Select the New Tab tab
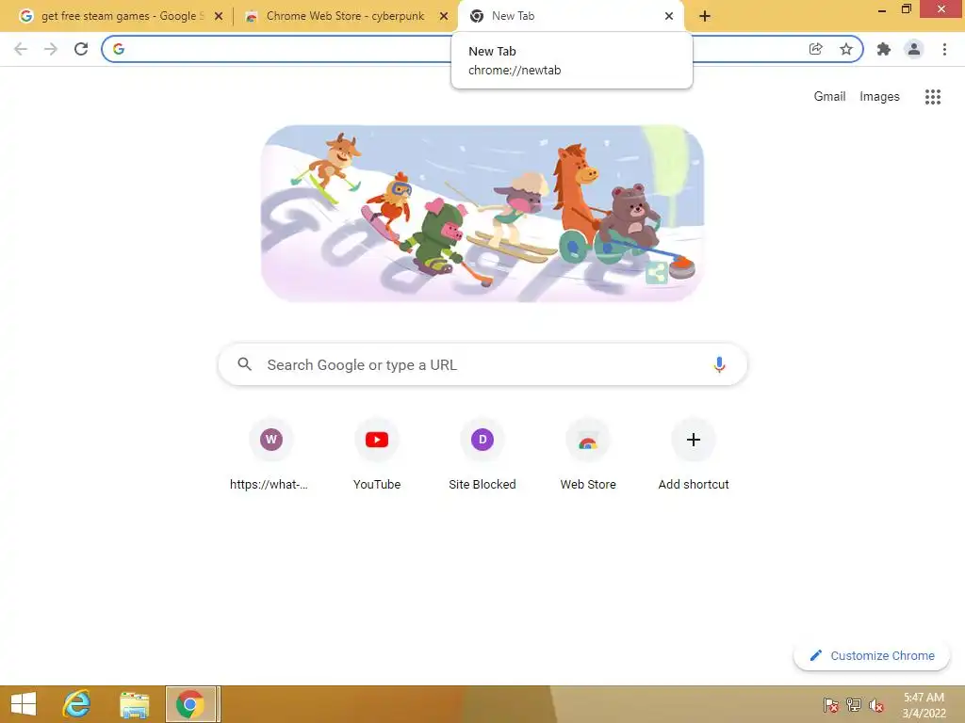Viewport: 965px width, 723px height. pos(571,16)
